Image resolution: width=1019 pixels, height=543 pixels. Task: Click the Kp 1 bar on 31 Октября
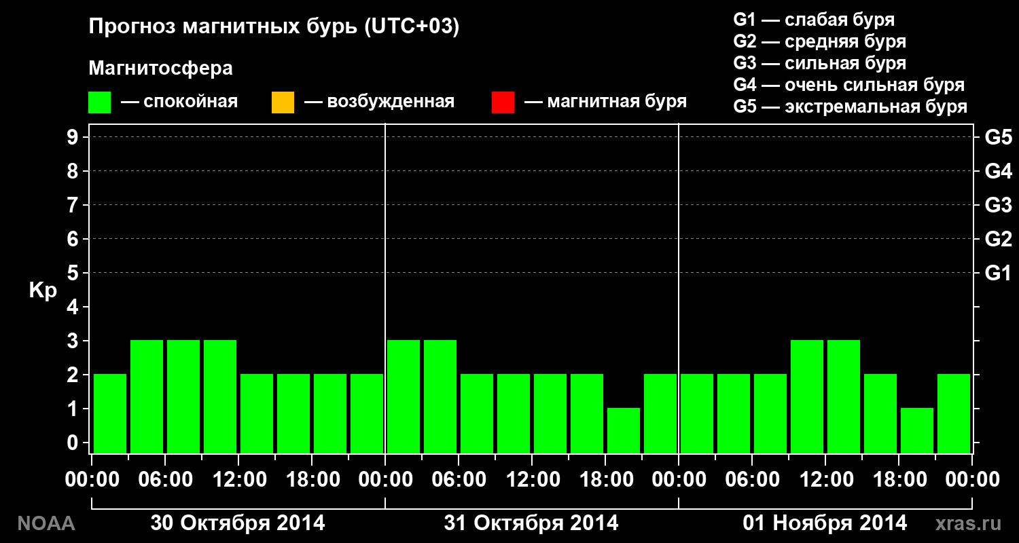point(624,430)
